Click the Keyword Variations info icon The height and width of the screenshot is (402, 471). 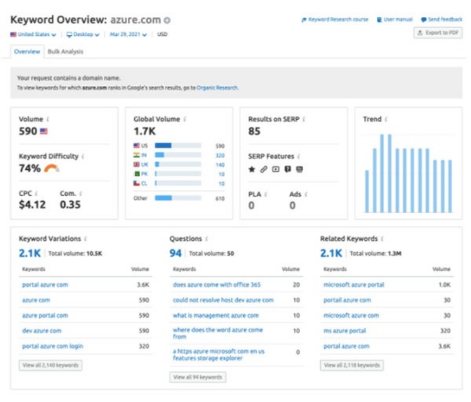(85, 239)
